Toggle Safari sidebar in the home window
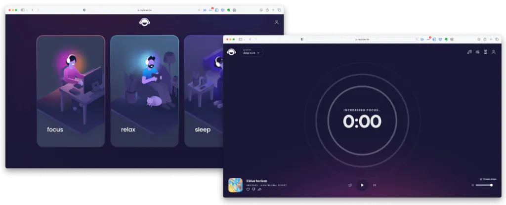 point(23,10)
